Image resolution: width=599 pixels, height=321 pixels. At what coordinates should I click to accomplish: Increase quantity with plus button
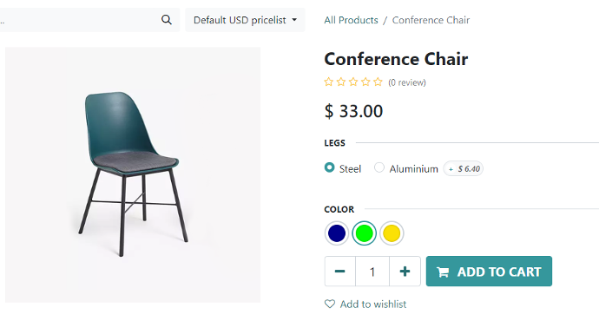(405, 272)
